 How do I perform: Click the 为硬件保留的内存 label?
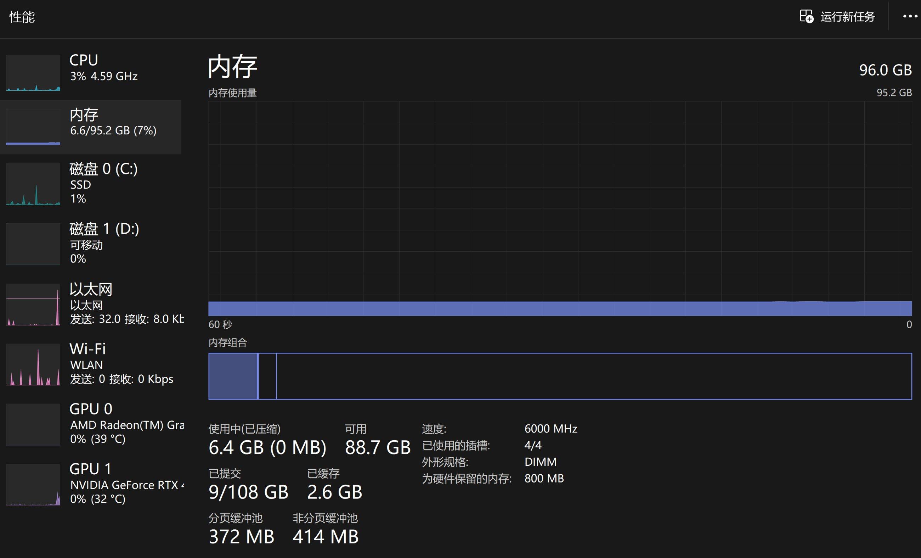pos(467,479)
